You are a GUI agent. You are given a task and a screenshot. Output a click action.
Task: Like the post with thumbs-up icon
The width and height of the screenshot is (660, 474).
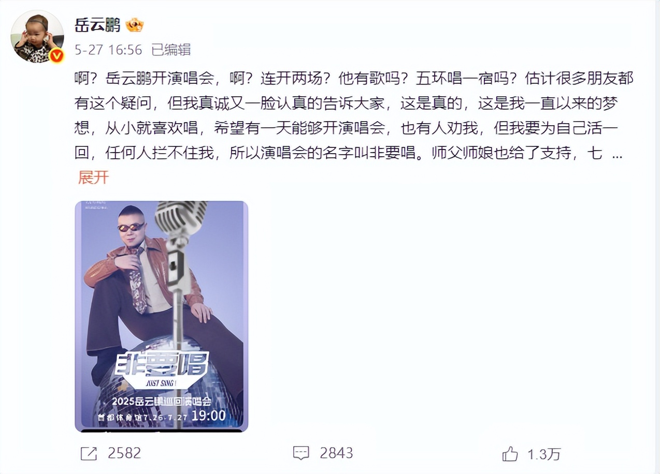click(510, 454)
